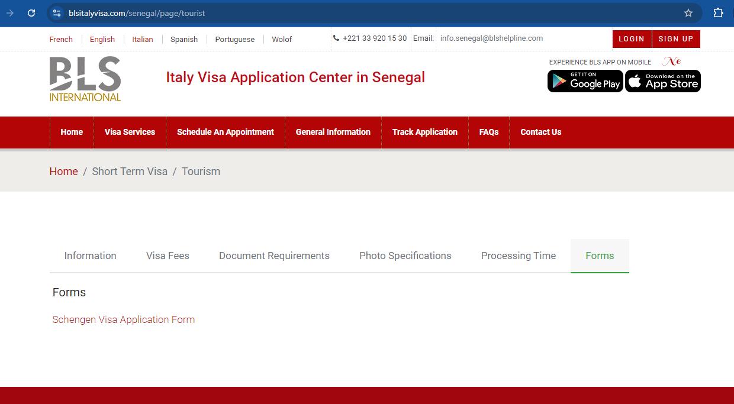734x404 pixels.
Task: Click the browser back navigation arrow
Action: [x=10, y=12]
